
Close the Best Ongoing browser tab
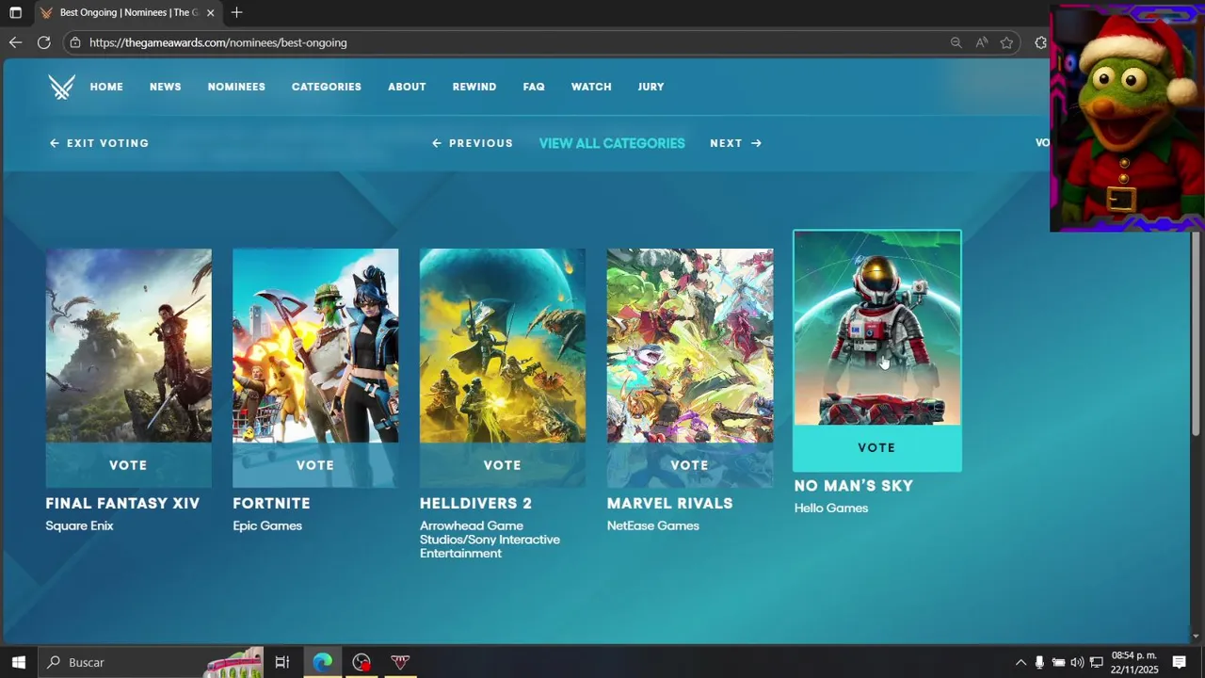210,12
